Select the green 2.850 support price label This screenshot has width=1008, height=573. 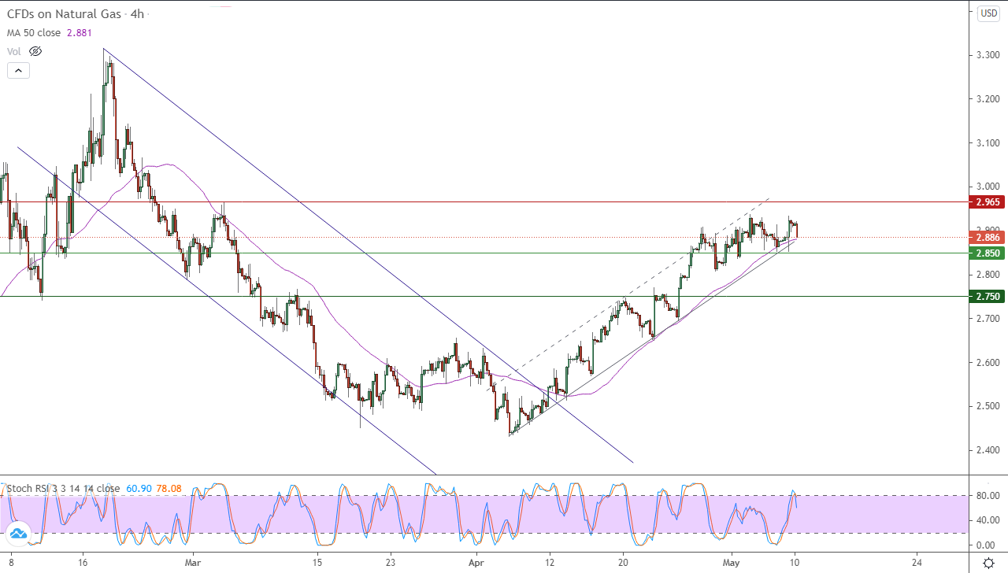(988, 253)
